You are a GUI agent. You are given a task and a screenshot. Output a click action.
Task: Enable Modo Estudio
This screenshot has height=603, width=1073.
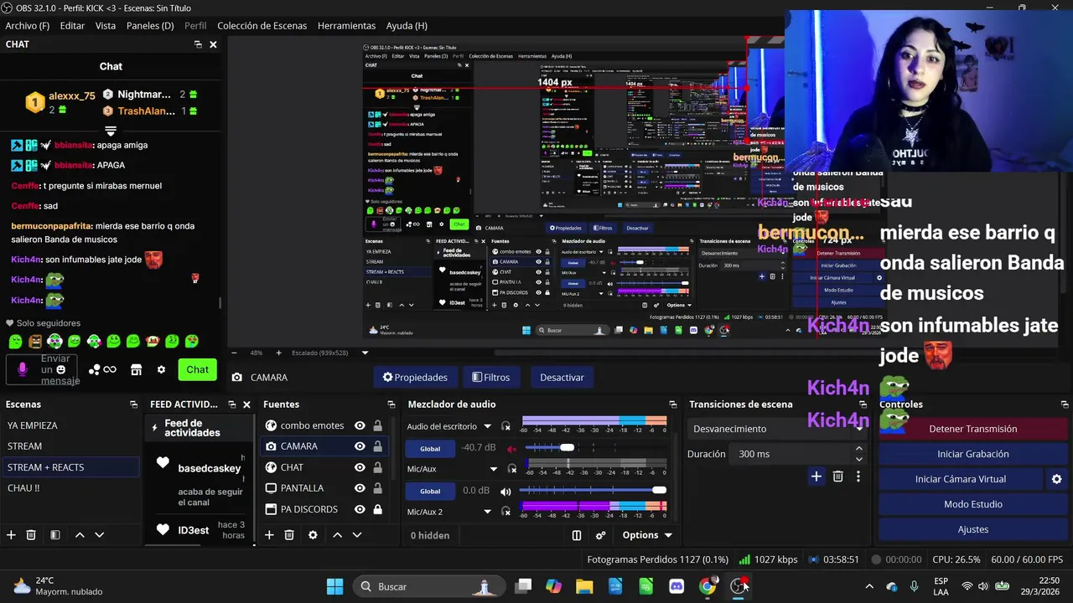(972, 504)
